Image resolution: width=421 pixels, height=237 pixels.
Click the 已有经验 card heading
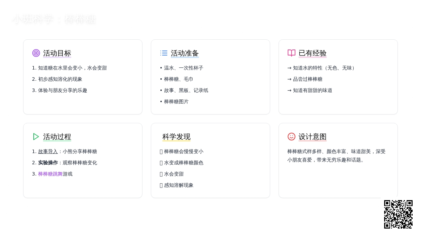click(313, 53)
